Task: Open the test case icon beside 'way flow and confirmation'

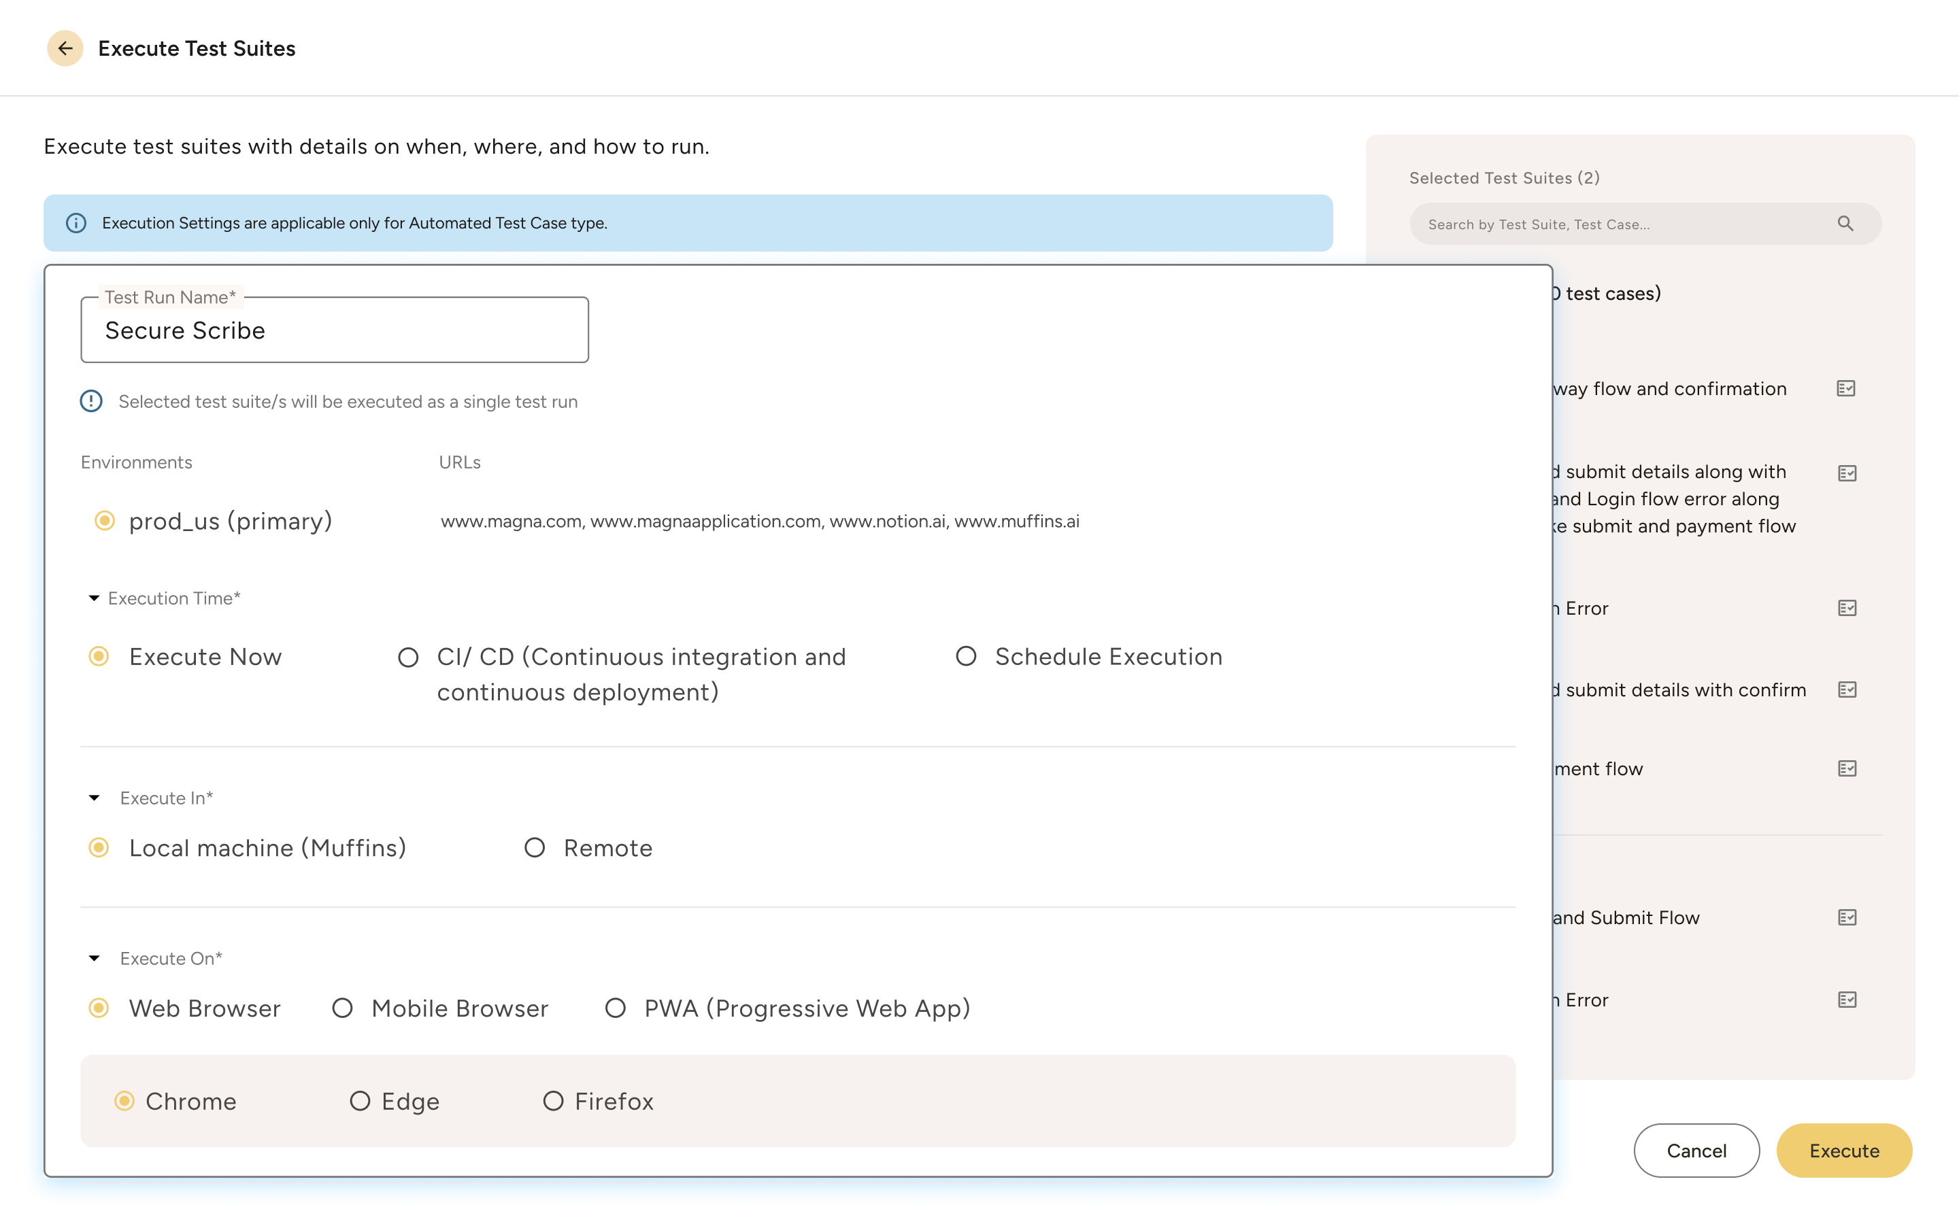Action: [1847, 388]
